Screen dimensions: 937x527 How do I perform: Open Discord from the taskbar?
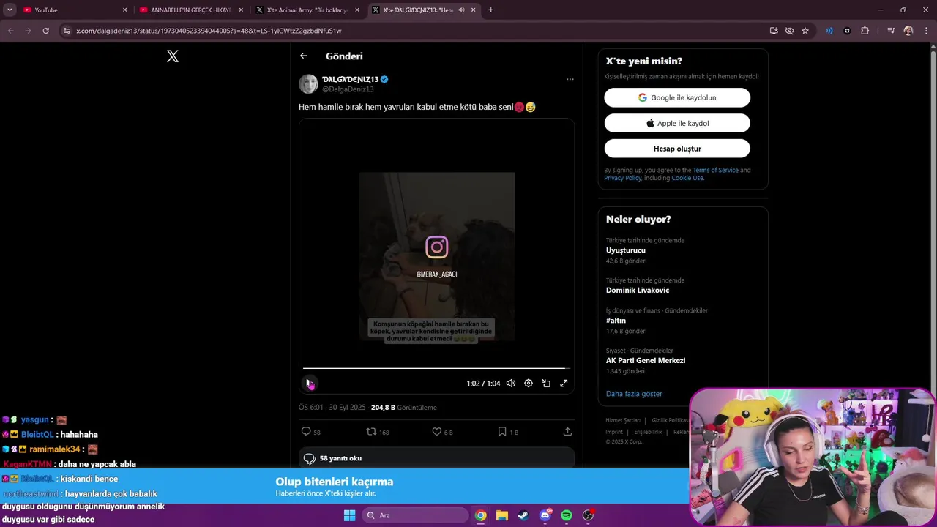click(545, 515)
